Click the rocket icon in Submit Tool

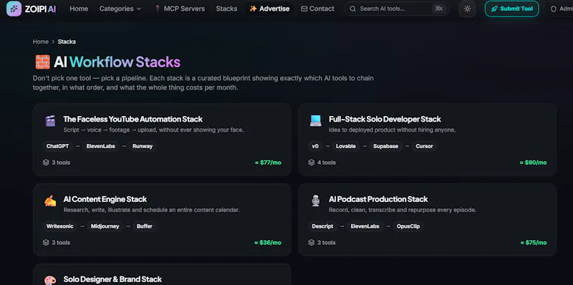click(x=494, y=9)
